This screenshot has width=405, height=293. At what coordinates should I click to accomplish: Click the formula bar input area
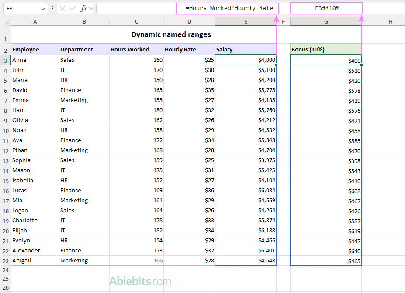pyautogui.click(x=131, y=8)
